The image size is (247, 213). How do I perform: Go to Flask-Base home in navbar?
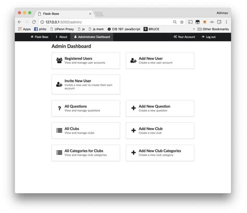(x=40, y=37)
